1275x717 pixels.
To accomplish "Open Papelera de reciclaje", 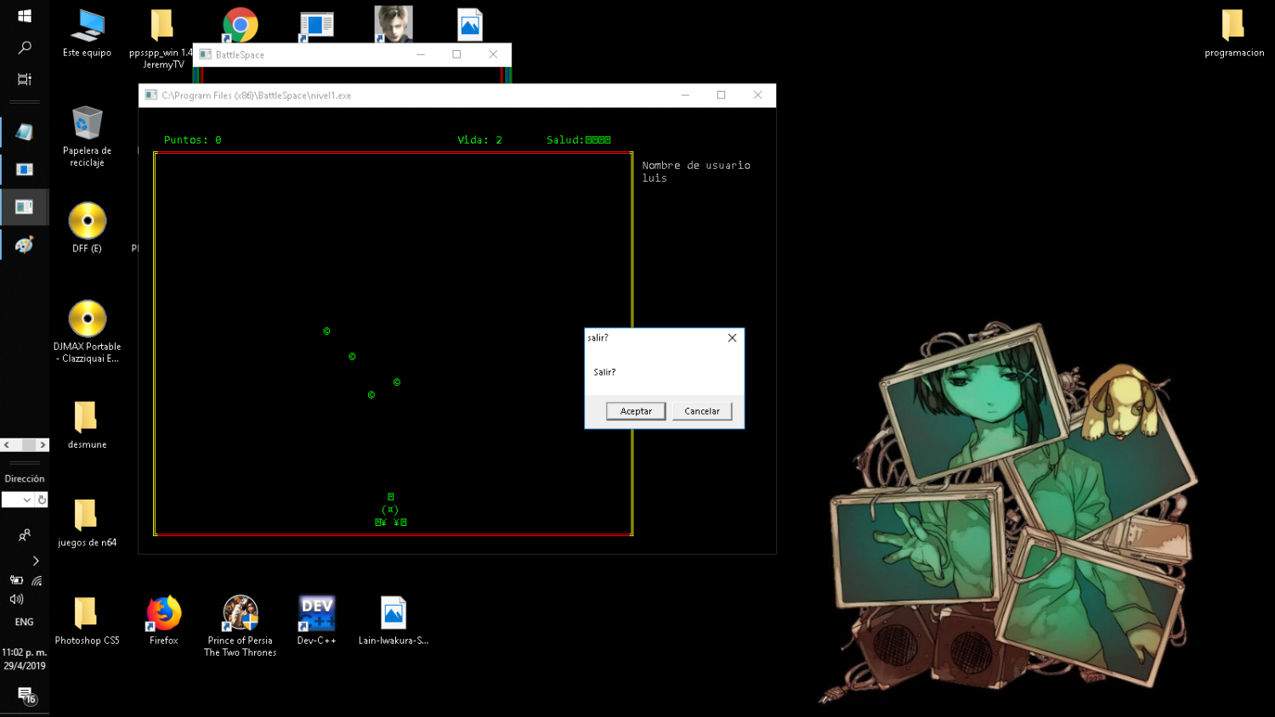I will coord(87,136).
